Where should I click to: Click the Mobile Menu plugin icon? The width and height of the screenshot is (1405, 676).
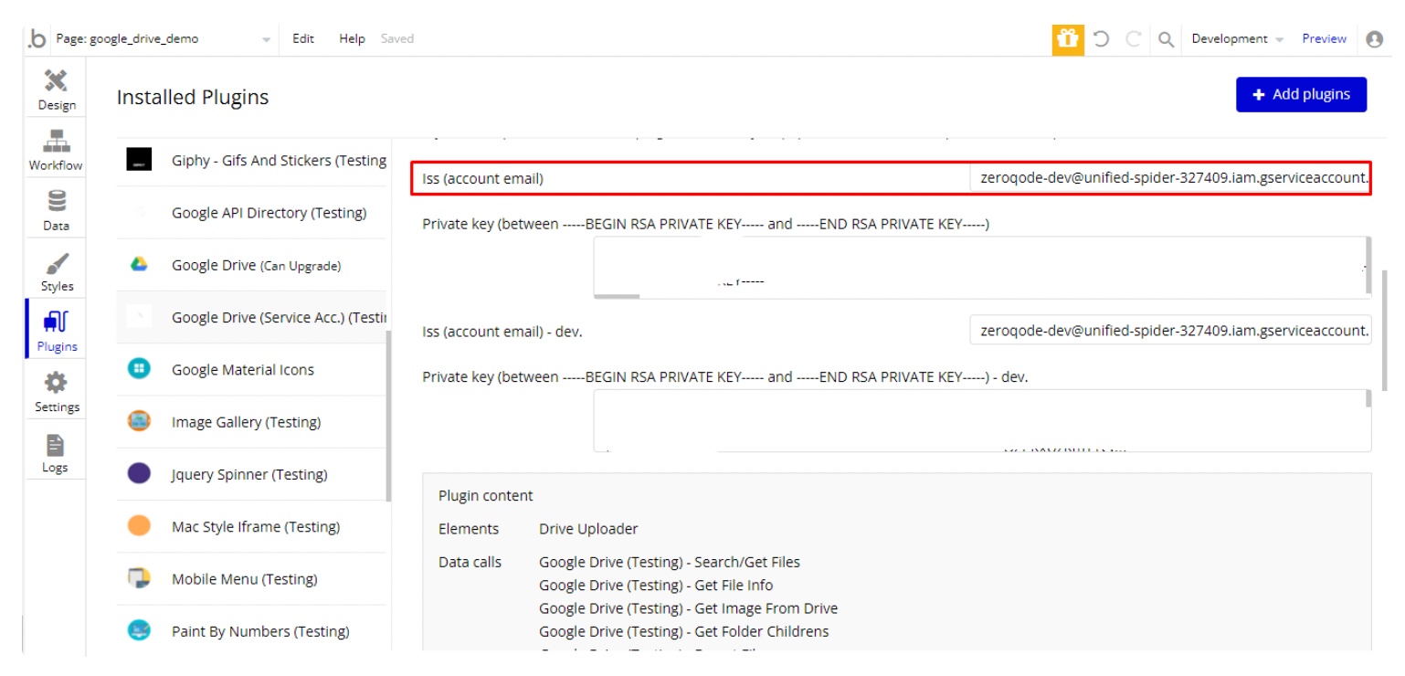click(x=139, y=578)
